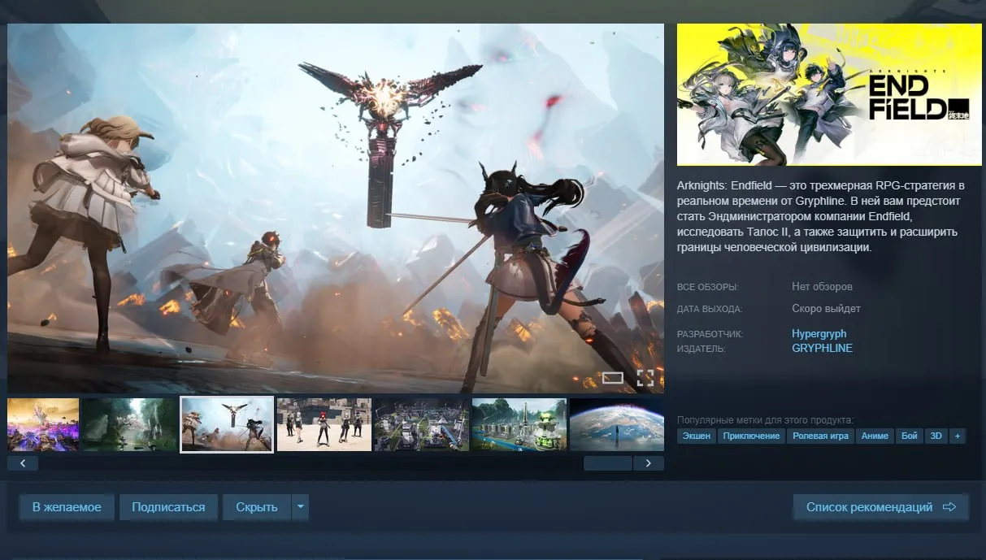Expand more tags with plus button
Image resolution: width=986 pixels, height=560 pixels.
958,436
